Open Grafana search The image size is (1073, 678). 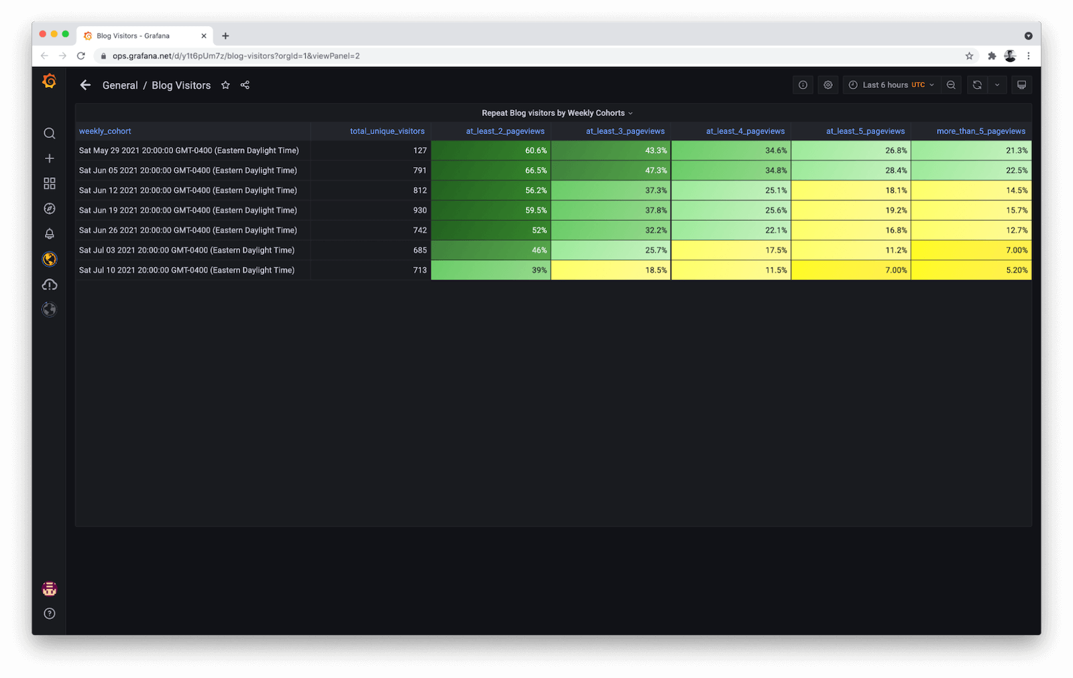click(x=49, y=133)
